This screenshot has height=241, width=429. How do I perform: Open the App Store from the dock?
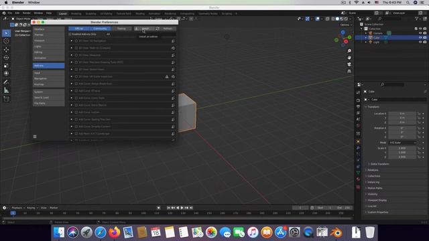point(280,232)
